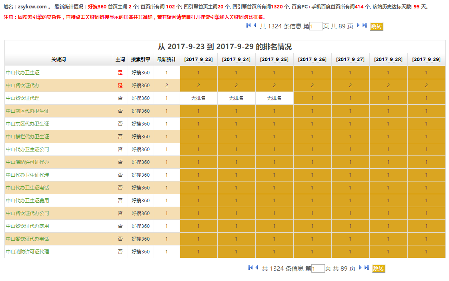This screenshot has width=449, height=281.
Task: Jump to last page using icon below table
Action: (367, 268)
